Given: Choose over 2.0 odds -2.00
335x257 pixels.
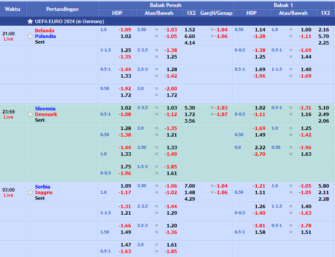Looking at the screenshot, I should click(171, 89).
